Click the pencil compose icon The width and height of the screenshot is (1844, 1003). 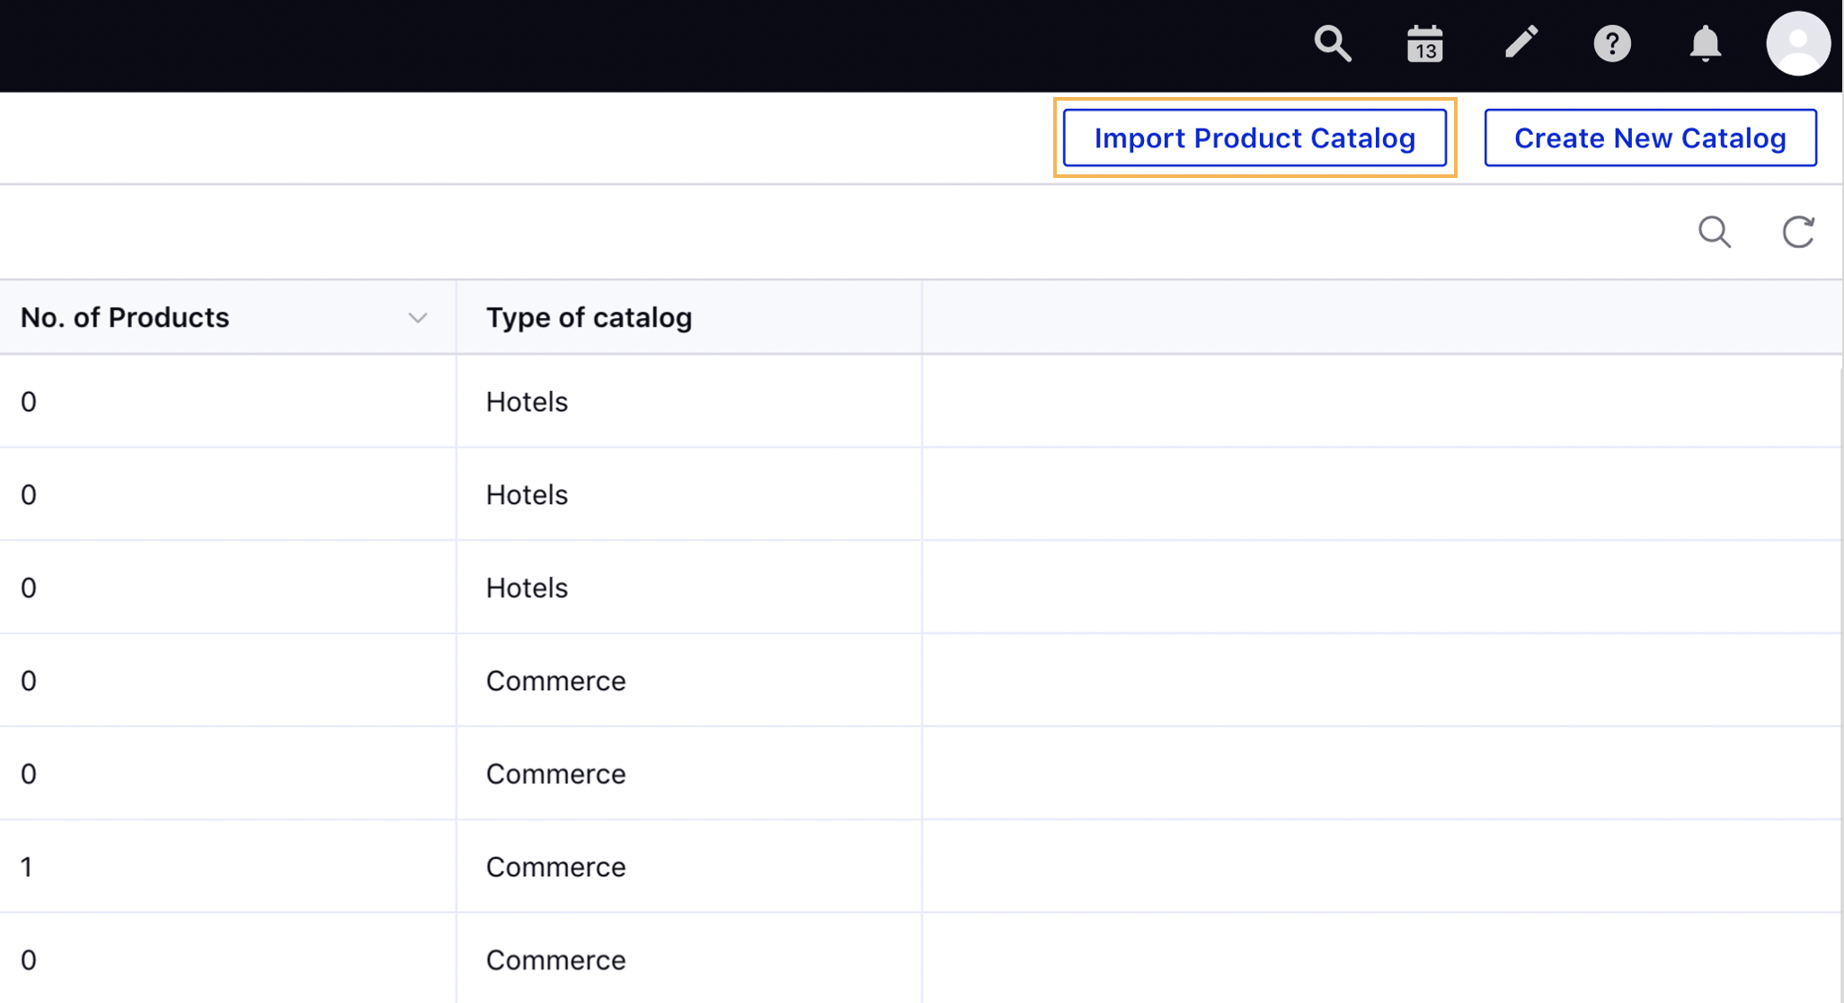point(1520,42)
